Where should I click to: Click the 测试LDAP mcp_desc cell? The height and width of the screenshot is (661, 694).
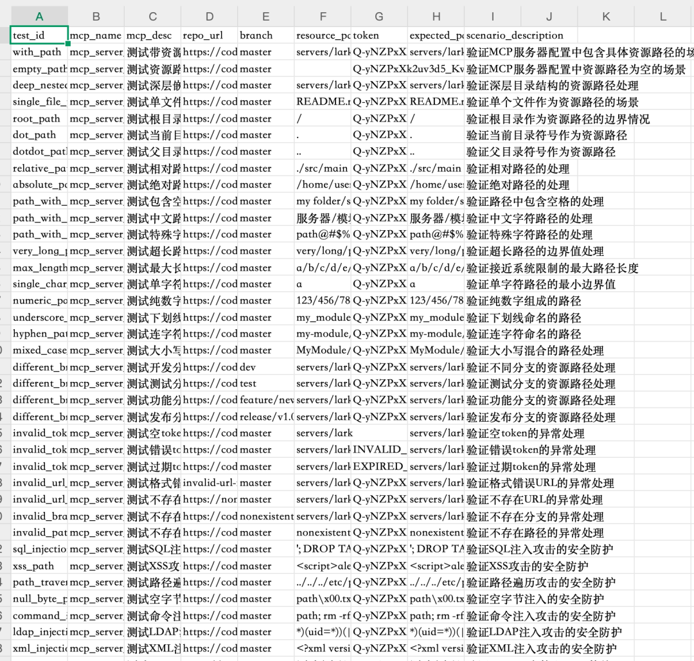[153, 632]
